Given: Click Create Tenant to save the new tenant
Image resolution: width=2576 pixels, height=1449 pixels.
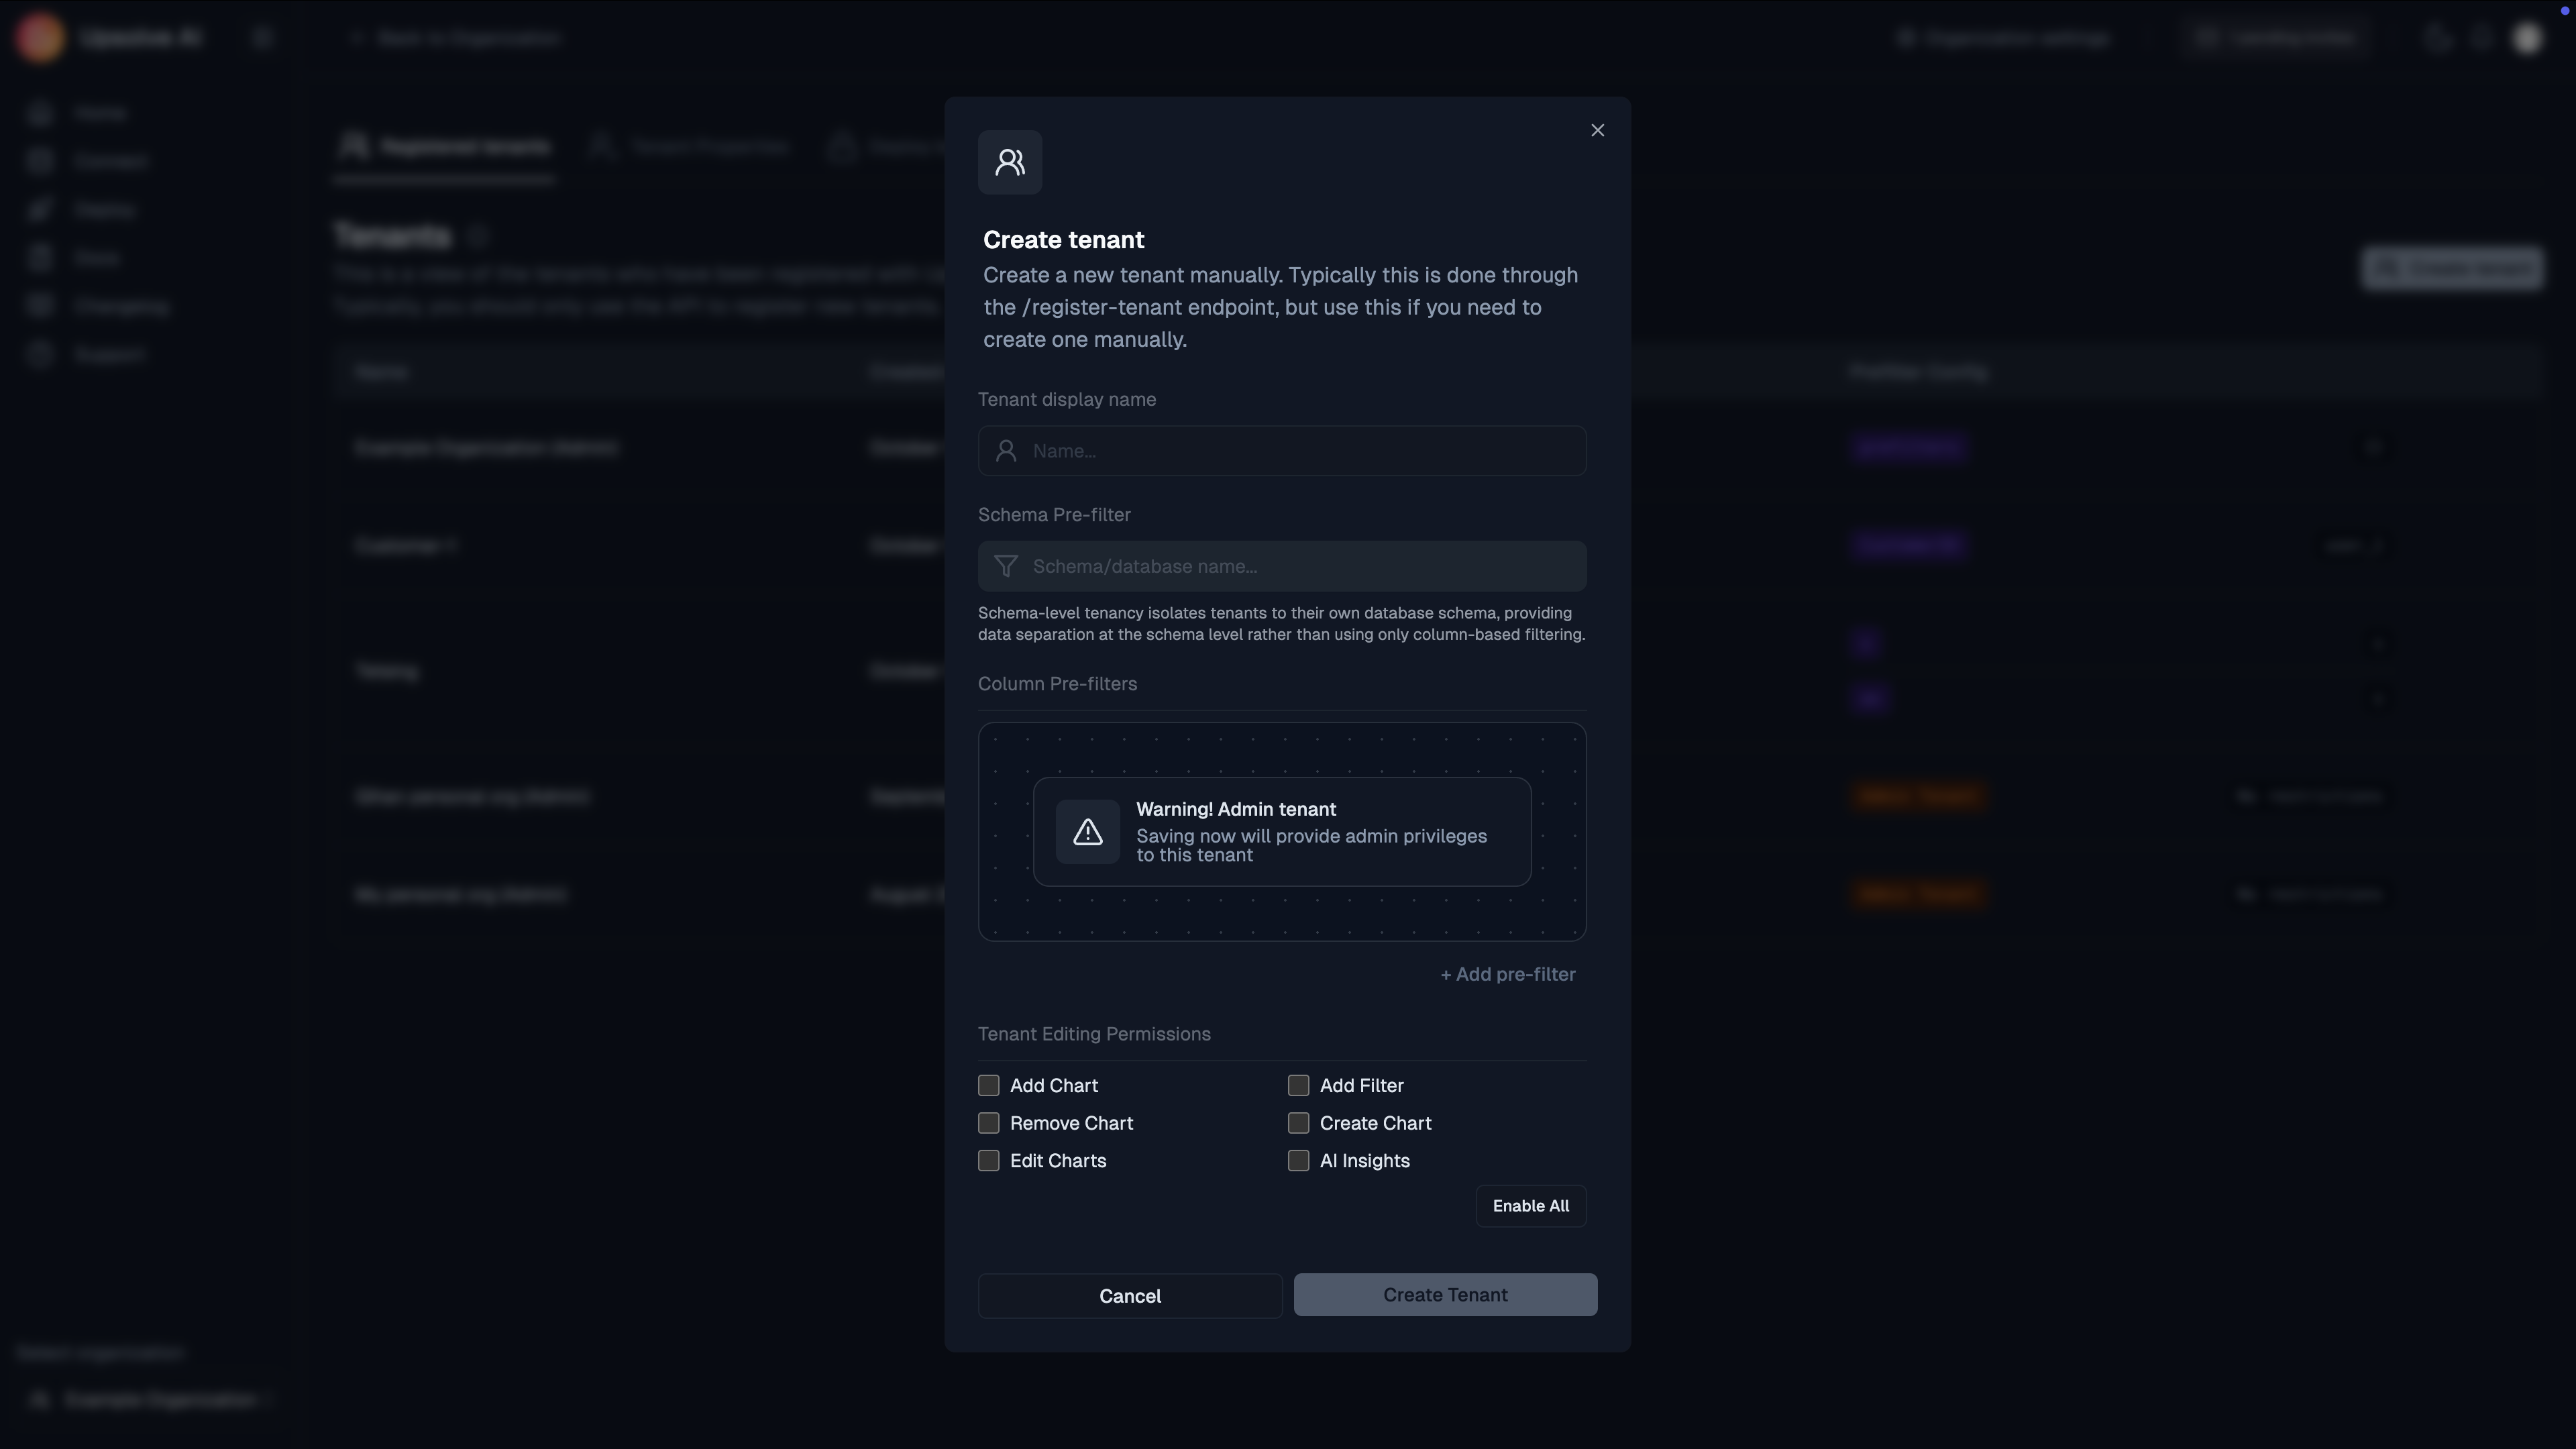Looking at the screenshot, I should (x=1445, y=1294).
